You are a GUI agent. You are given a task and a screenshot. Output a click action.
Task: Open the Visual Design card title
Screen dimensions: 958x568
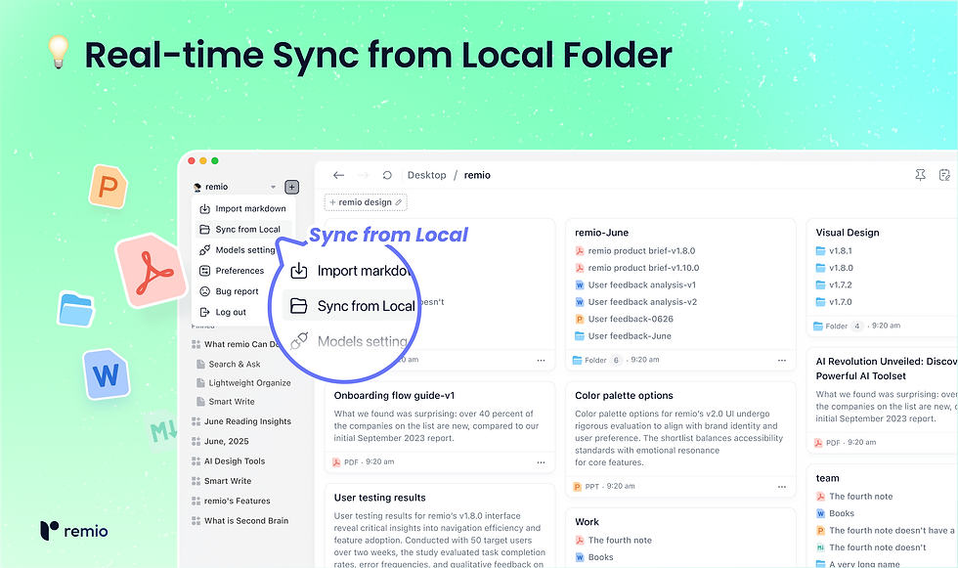(x=848, y=233)
